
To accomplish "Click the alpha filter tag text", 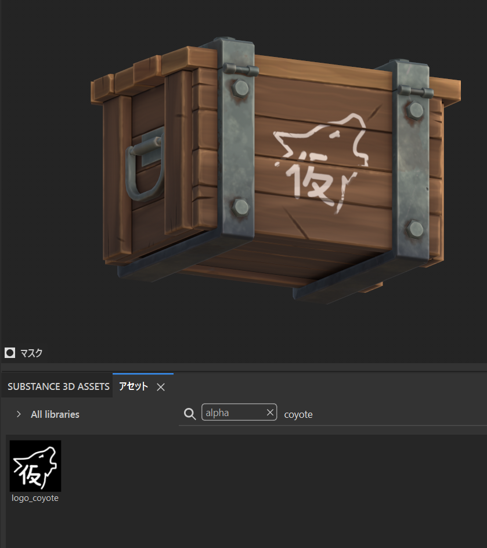I will coord(218,413).
